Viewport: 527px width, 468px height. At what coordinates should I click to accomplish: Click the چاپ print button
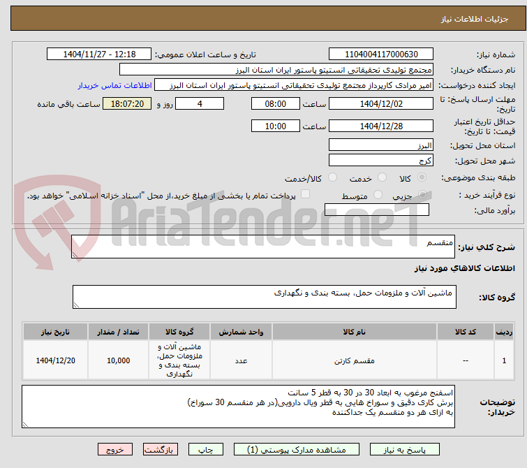click(x=206, y=450)
